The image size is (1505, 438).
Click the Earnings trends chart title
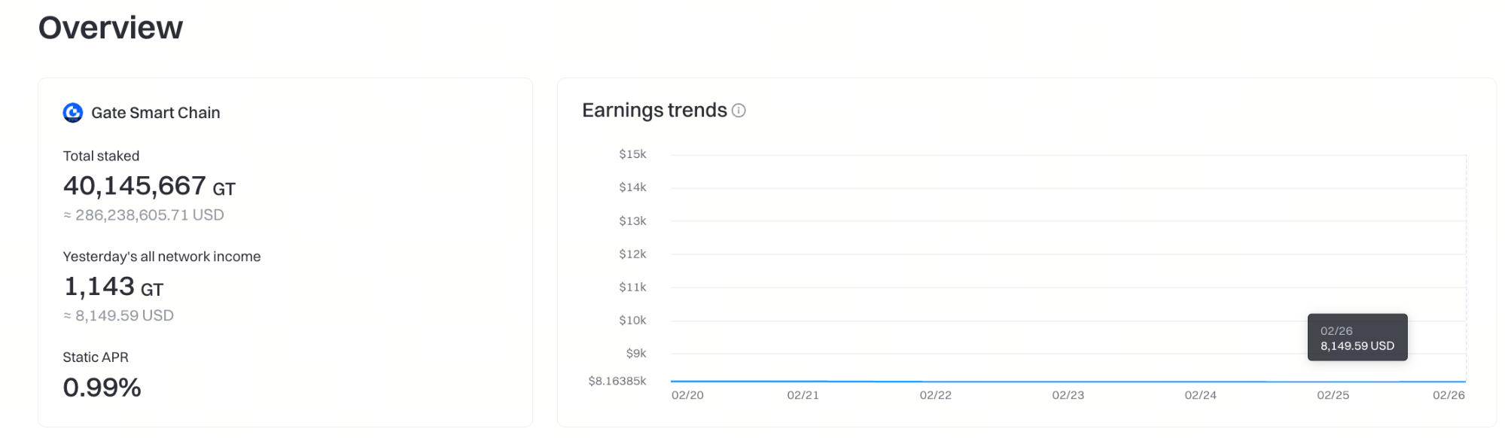tap(654, 111)
